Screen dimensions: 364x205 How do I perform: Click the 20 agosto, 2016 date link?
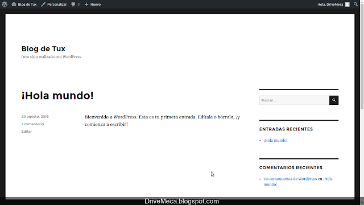tap(35, 116)
